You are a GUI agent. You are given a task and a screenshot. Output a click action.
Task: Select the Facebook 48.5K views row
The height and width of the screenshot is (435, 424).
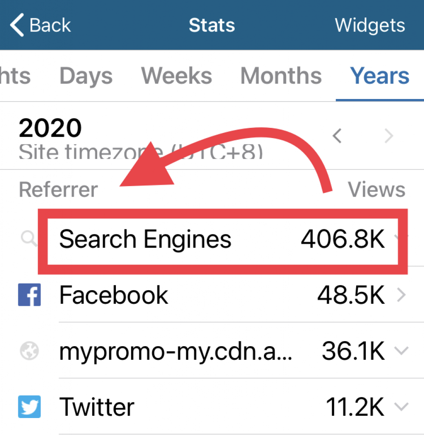(x=212, y=295)
